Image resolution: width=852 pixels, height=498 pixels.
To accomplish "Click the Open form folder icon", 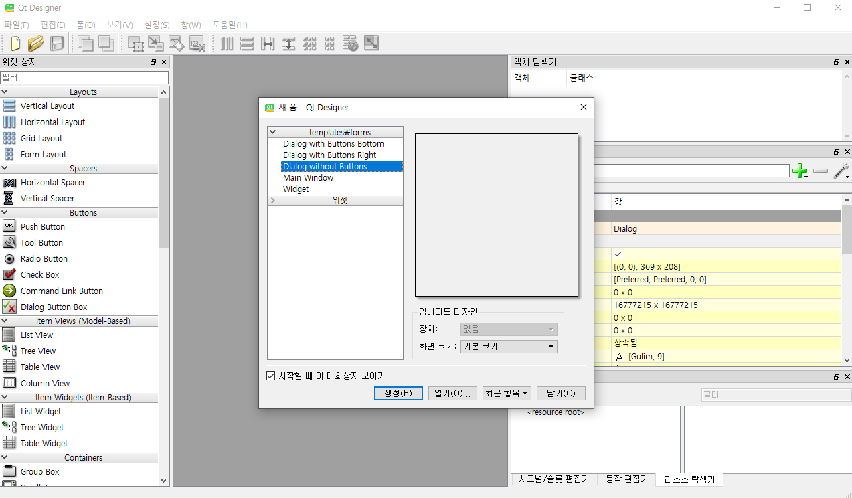I will (36, 44).
